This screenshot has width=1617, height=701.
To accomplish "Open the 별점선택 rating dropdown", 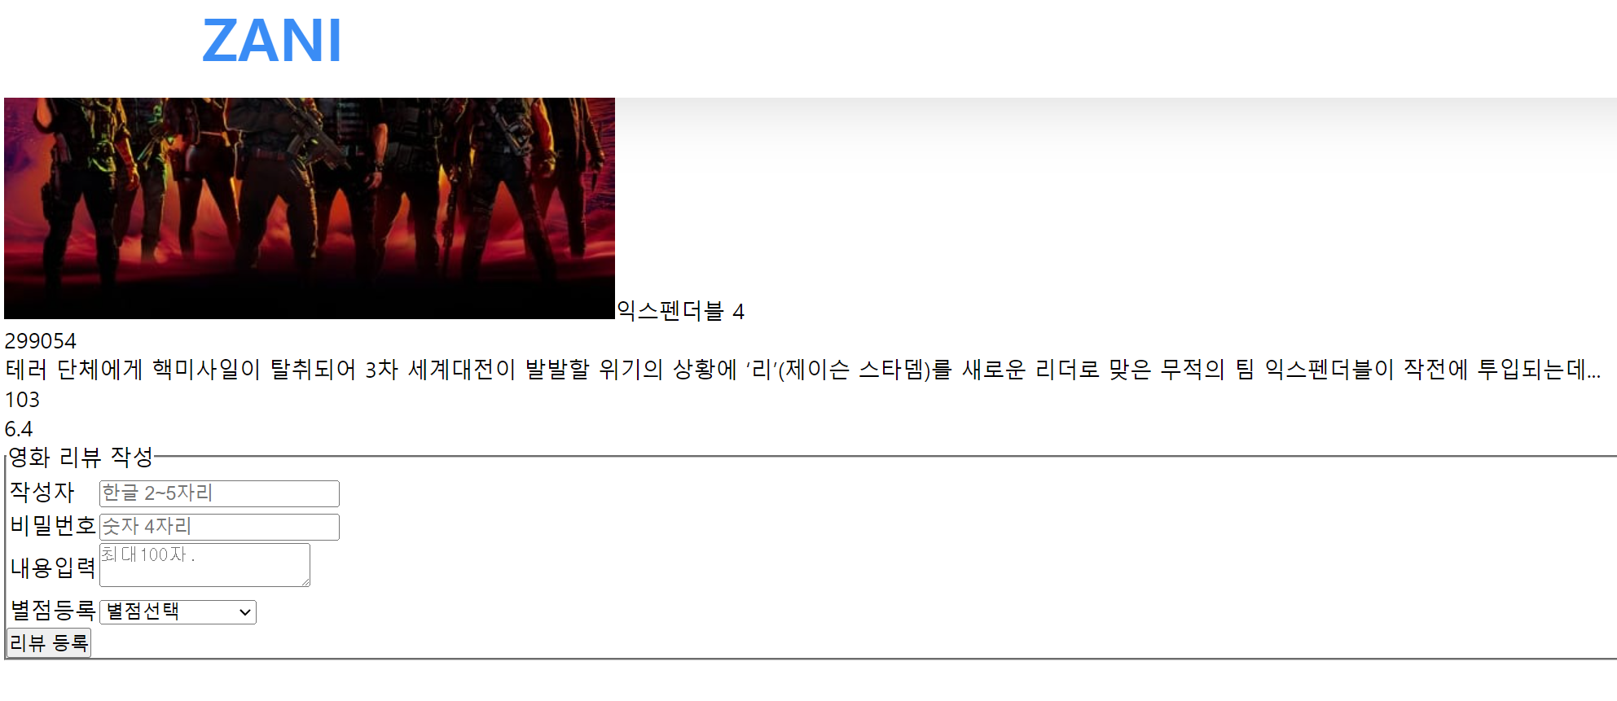I will [178, 612].
